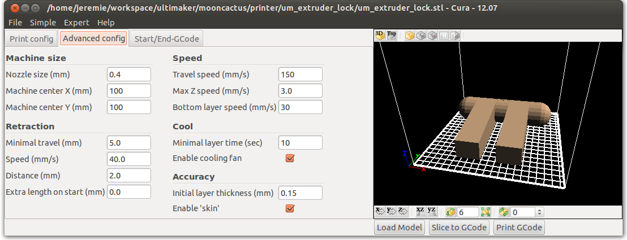Click the Bottom layer speed input field
The image size is (627, 240).
click(x=300, y=107)
